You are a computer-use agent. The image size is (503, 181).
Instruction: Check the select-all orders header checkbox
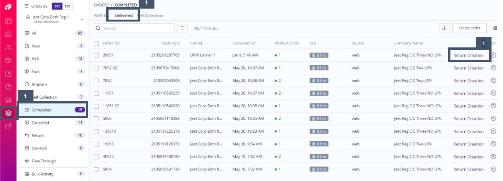tap(96, 44)
